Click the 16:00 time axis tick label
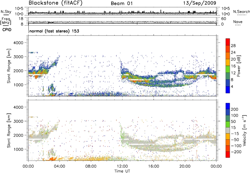Image resolution: width=250 pixels, height=173 pixels. tap(153, 166)
